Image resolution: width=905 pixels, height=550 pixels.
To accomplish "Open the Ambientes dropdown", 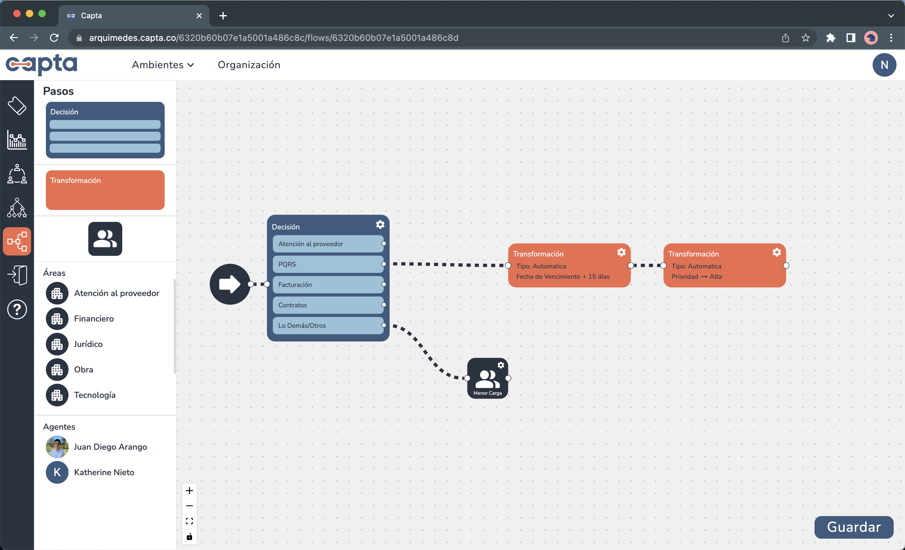I will [163, 65].
